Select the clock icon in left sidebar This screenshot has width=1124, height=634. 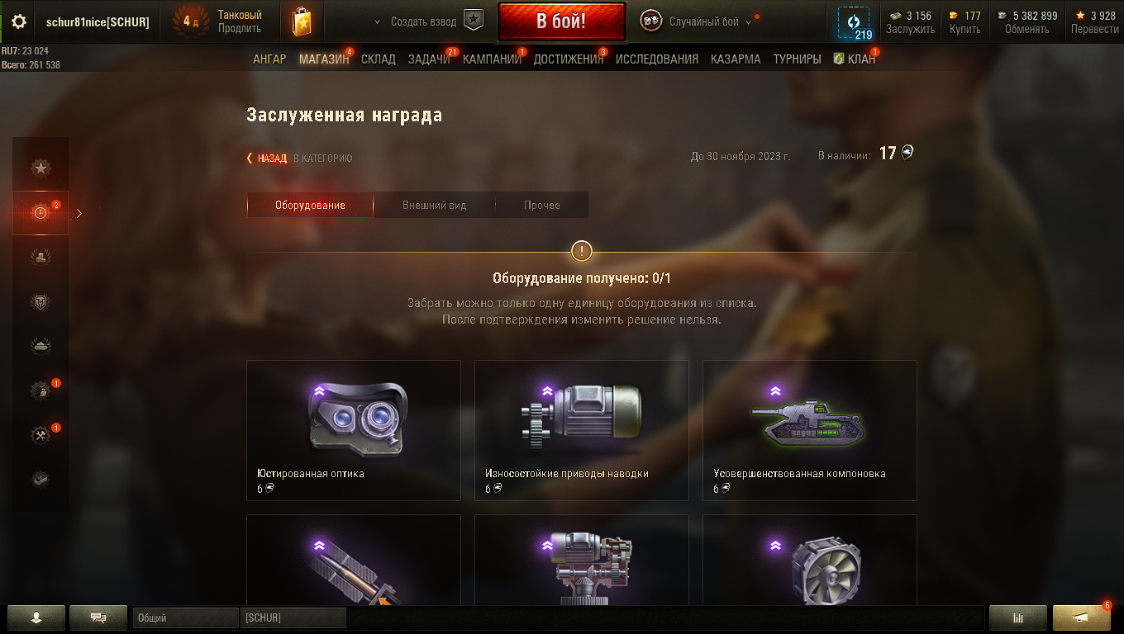click(40, 213)
